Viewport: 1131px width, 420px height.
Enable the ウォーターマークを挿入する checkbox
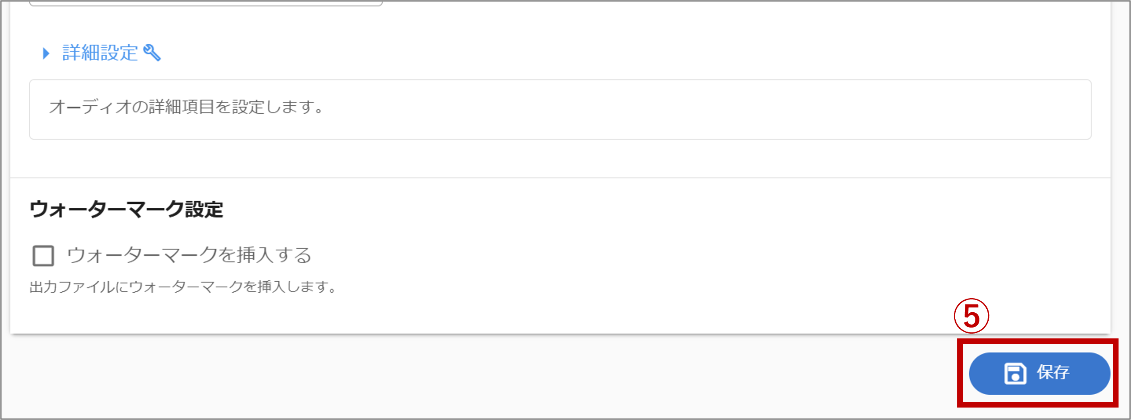click(43, 256)
